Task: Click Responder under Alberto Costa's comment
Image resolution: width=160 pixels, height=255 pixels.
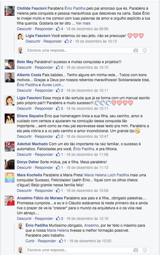Action: click(44, 90)
